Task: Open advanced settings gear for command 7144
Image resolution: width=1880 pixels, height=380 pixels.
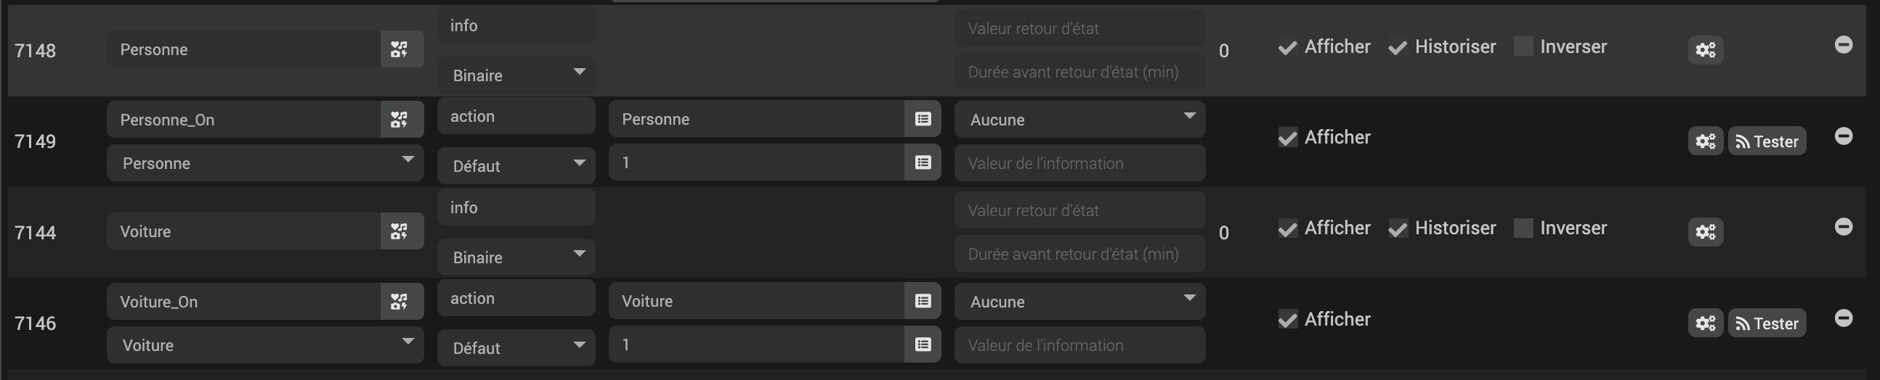Action: click(1705, 232)
